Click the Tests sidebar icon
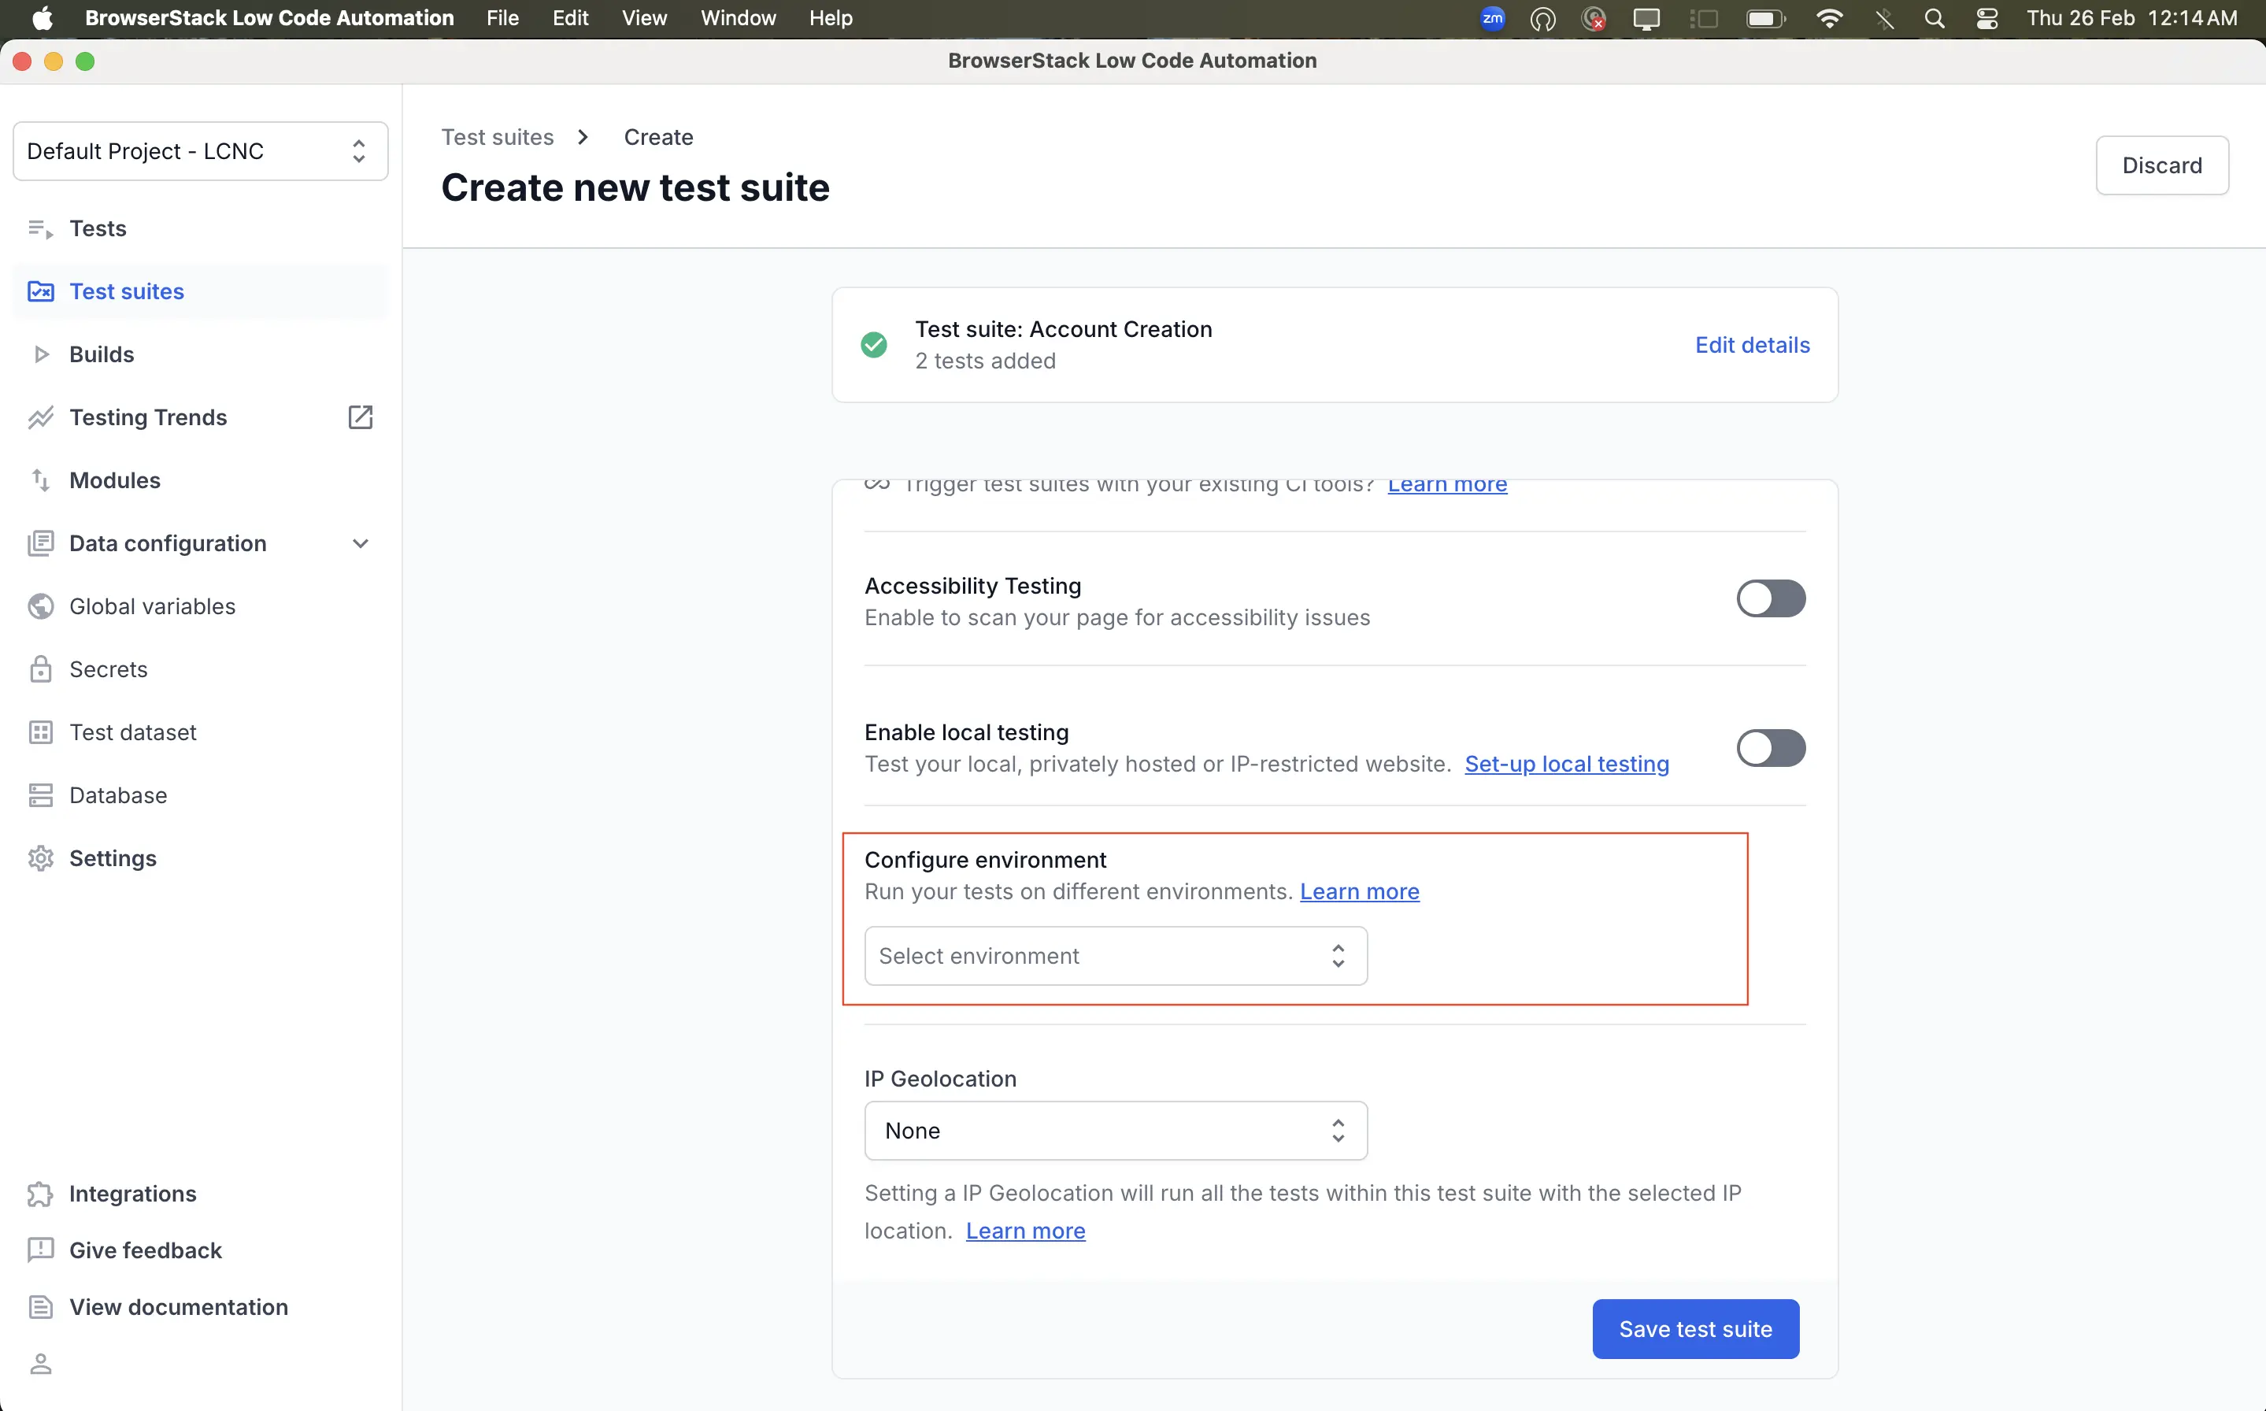The image size is (2266, 1411). [x=40, y=228]
